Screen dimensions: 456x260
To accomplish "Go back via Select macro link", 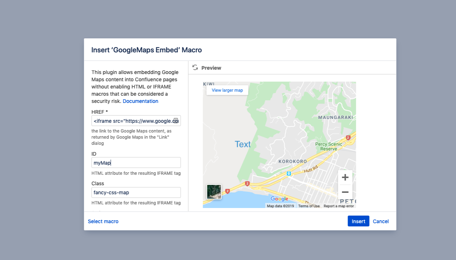I will [x=103, y=221].
